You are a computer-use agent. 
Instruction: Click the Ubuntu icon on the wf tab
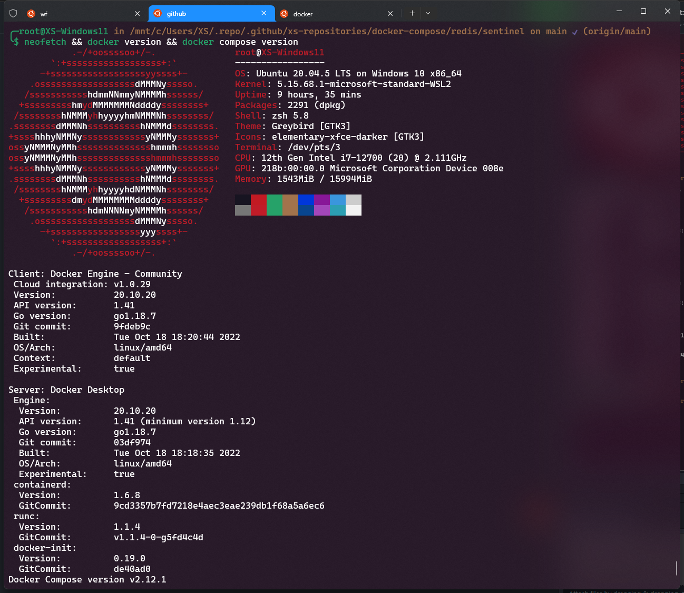click(31, 14)
